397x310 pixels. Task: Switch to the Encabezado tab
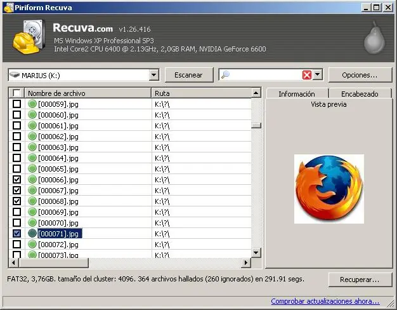360,94
